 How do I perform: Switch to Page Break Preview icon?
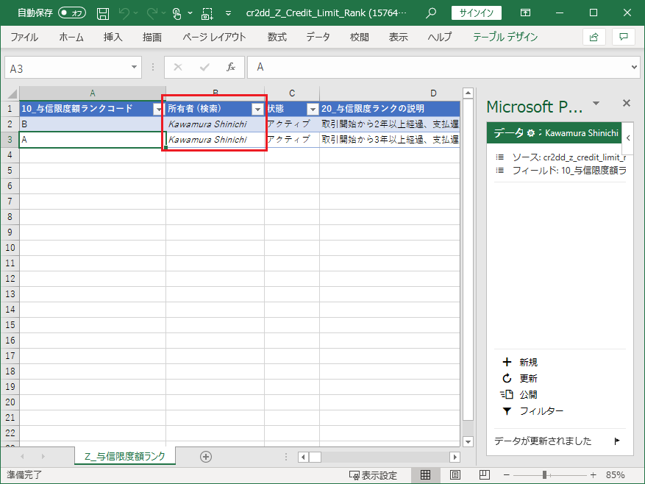point(485,475)
